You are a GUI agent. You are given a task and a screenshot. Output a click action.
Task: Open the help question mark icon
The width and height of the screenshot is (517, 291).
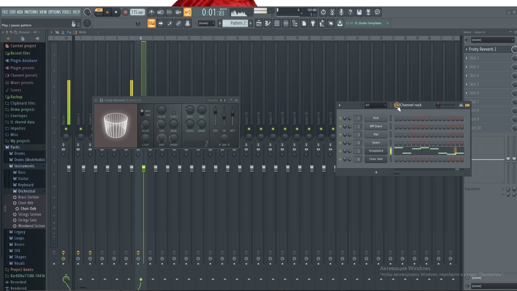coord(350,12)
